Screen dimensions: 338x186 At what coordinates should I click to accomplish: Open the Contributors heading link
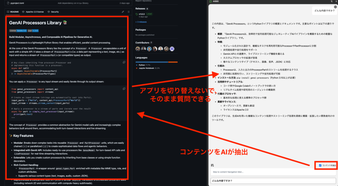pos(142,42)
